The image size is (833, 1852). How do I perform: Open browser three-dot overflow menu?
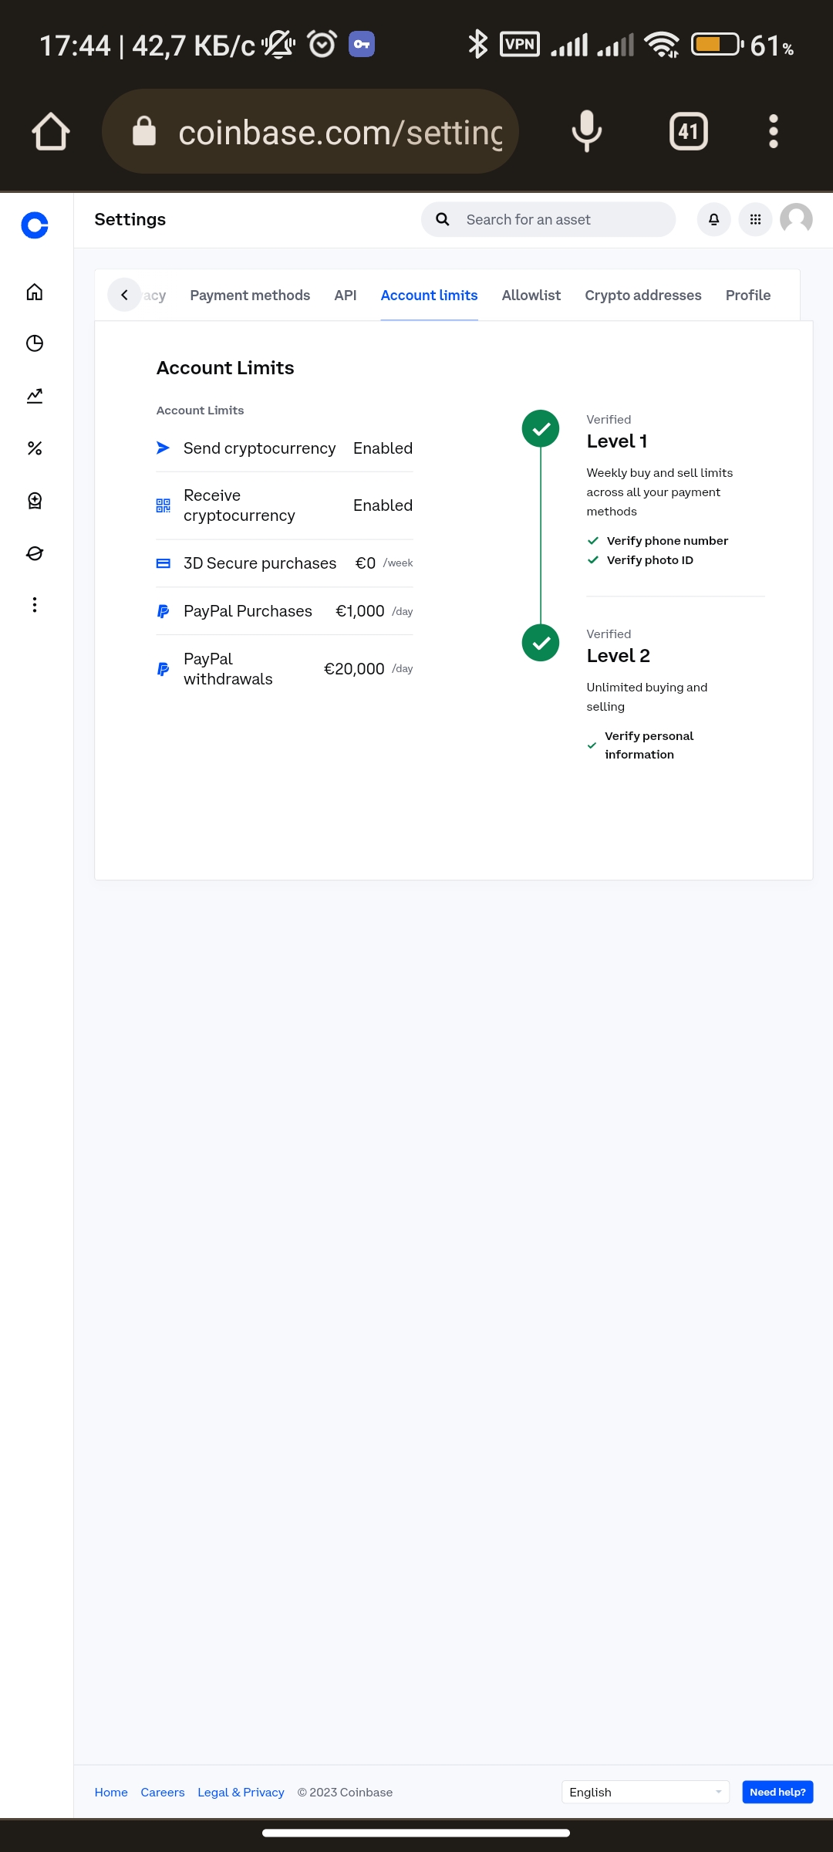pos(773,131)
